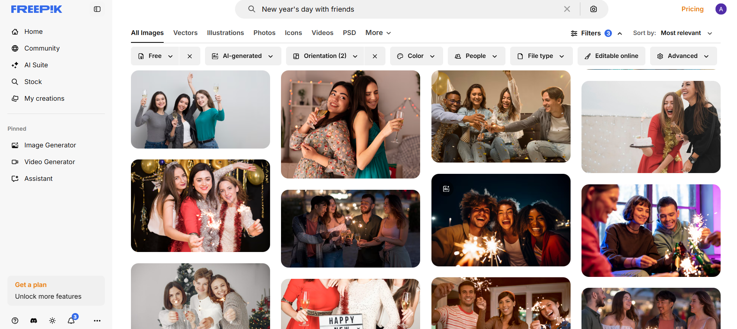Switch to the Vectors tab
This screenshot has width=737, height=329.
point(185,33)
